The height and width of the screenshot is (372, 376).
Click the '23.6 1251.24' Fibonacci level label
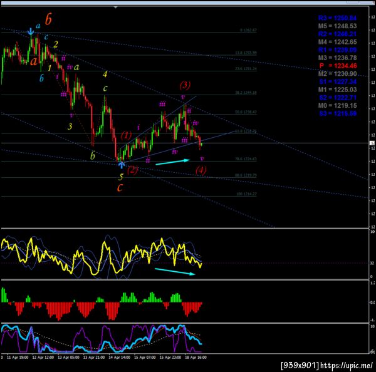point(246,69)
